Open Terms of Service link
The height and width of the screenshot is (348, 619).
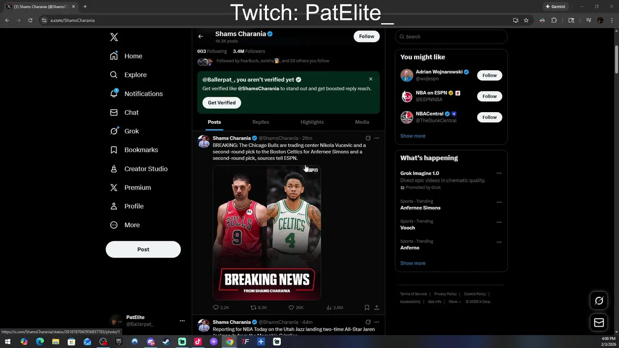tap(413, 294)
